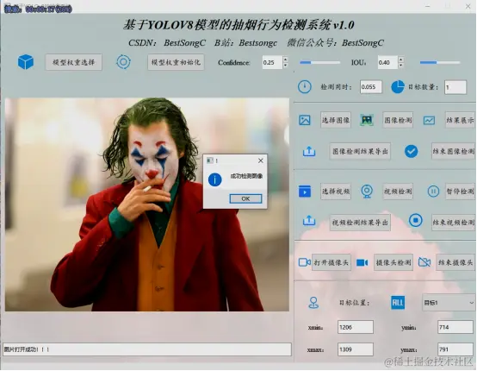Open the 结果展示 button
Image resolution: width=477 pixels, height=371 pixels.
[460, 120]
